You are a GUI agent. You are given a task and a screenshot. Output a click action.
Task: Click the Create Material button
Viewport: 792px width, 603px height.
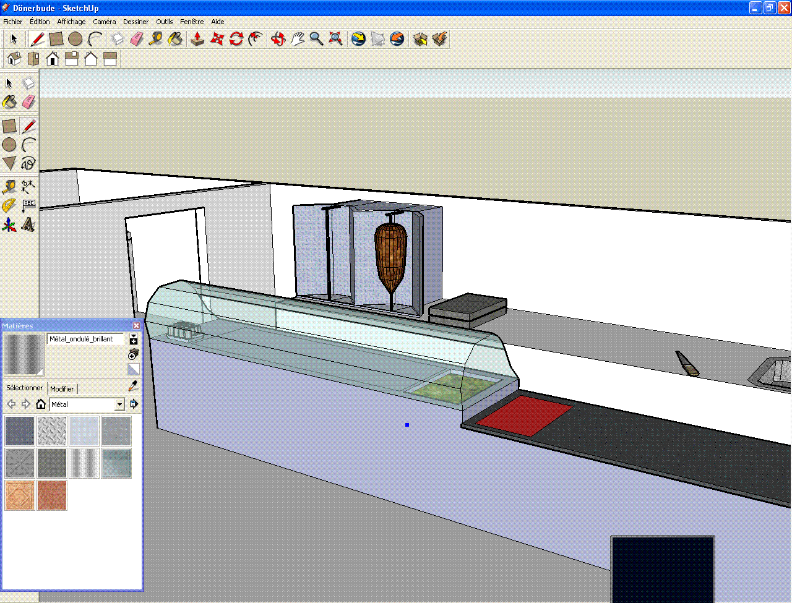point(133,354)
